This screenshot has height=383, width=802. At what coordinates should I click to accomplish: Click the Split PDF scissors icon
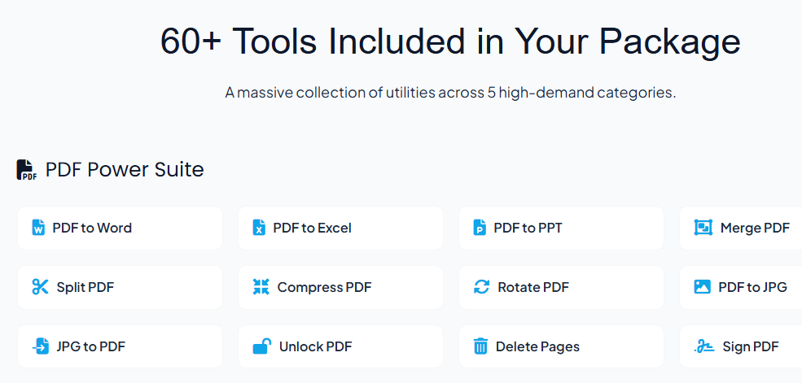(40, 287)
